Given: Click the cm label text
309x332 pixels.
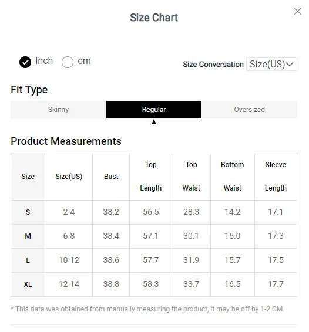Looking at the screenshot, I should 84,61.
